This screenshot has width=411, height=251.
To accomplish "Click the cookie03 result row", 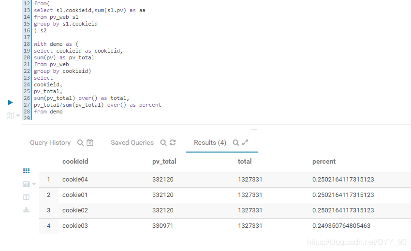I will 225,226.
